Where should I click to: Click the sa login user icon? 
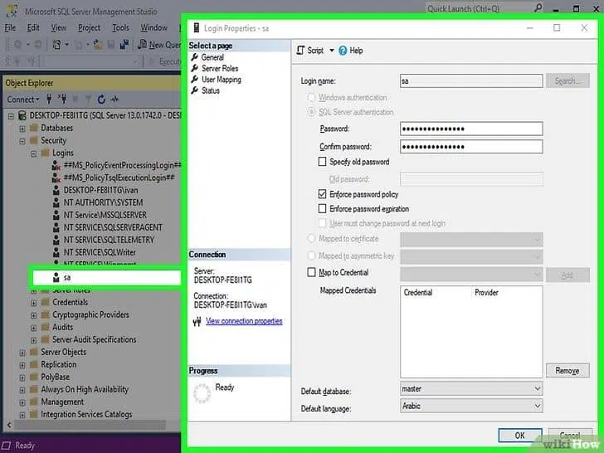point(56,277)
